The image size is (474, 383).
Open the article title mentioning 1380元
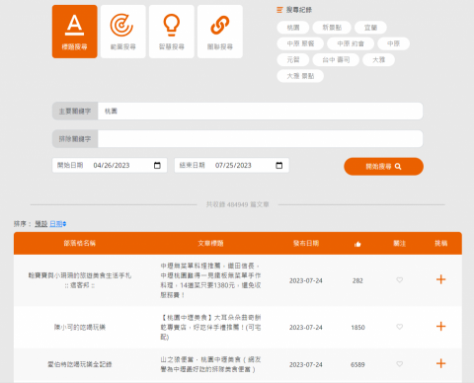pos(210,280)
